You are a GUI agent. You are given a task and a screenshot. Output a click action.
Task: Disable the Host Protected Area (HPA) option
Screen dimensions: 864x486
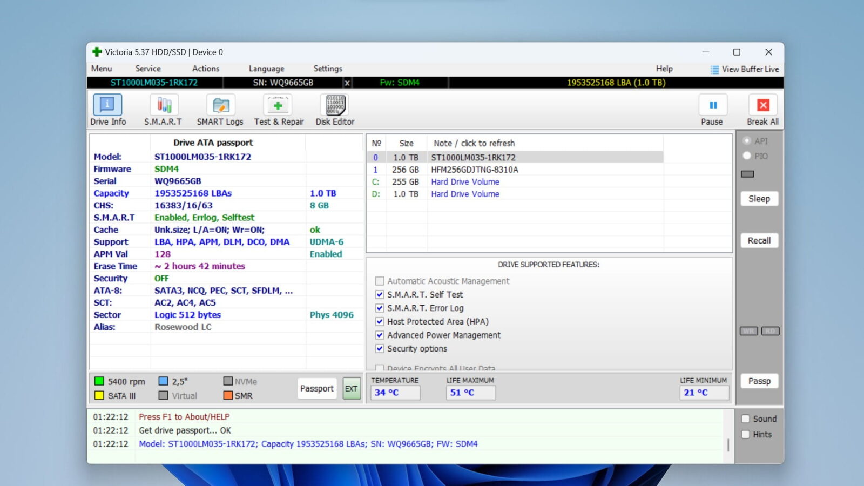point(380,321)
